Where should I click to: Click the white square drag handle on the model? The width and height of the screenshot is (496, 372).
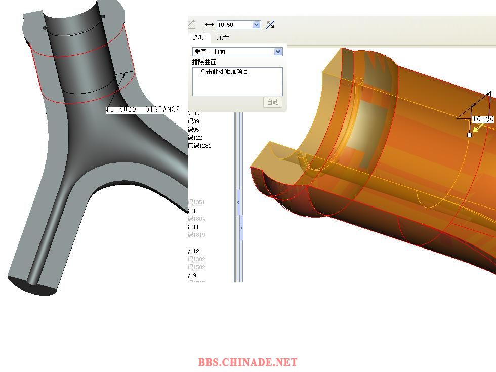coord(469,135)
